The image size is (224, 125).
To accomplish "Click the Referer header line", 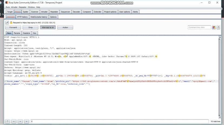I will coord(22,68).
